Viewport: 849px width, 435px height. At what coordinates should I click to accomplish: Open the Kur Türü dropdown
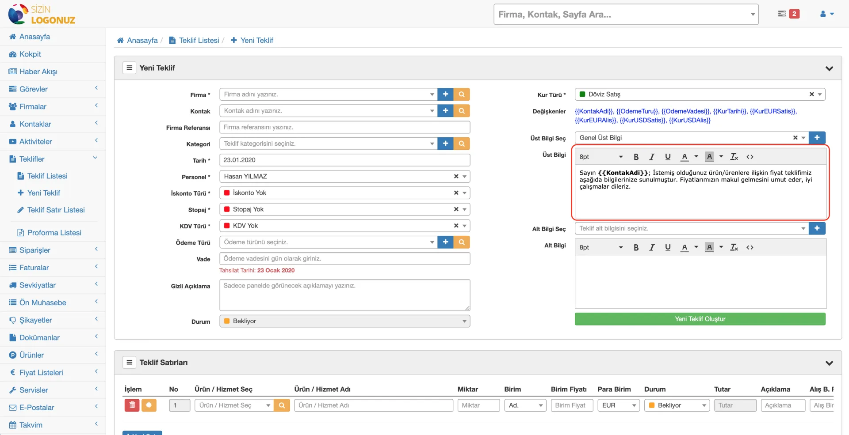coord(700,94)
